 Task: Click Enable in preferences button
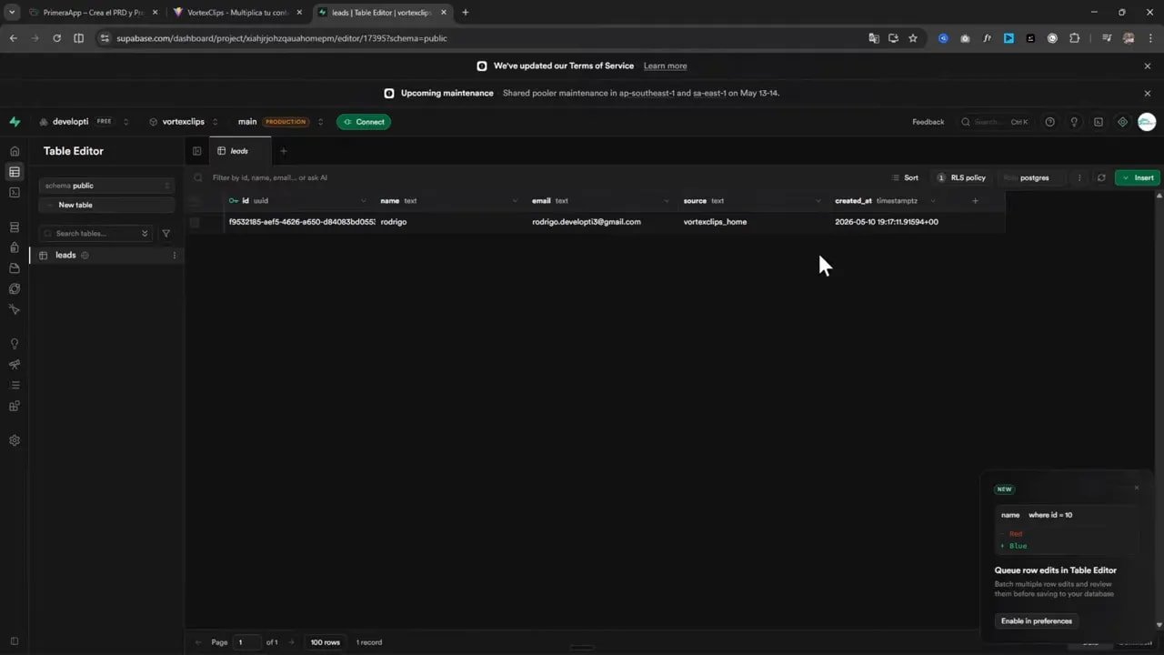(x=1037, y=621)
